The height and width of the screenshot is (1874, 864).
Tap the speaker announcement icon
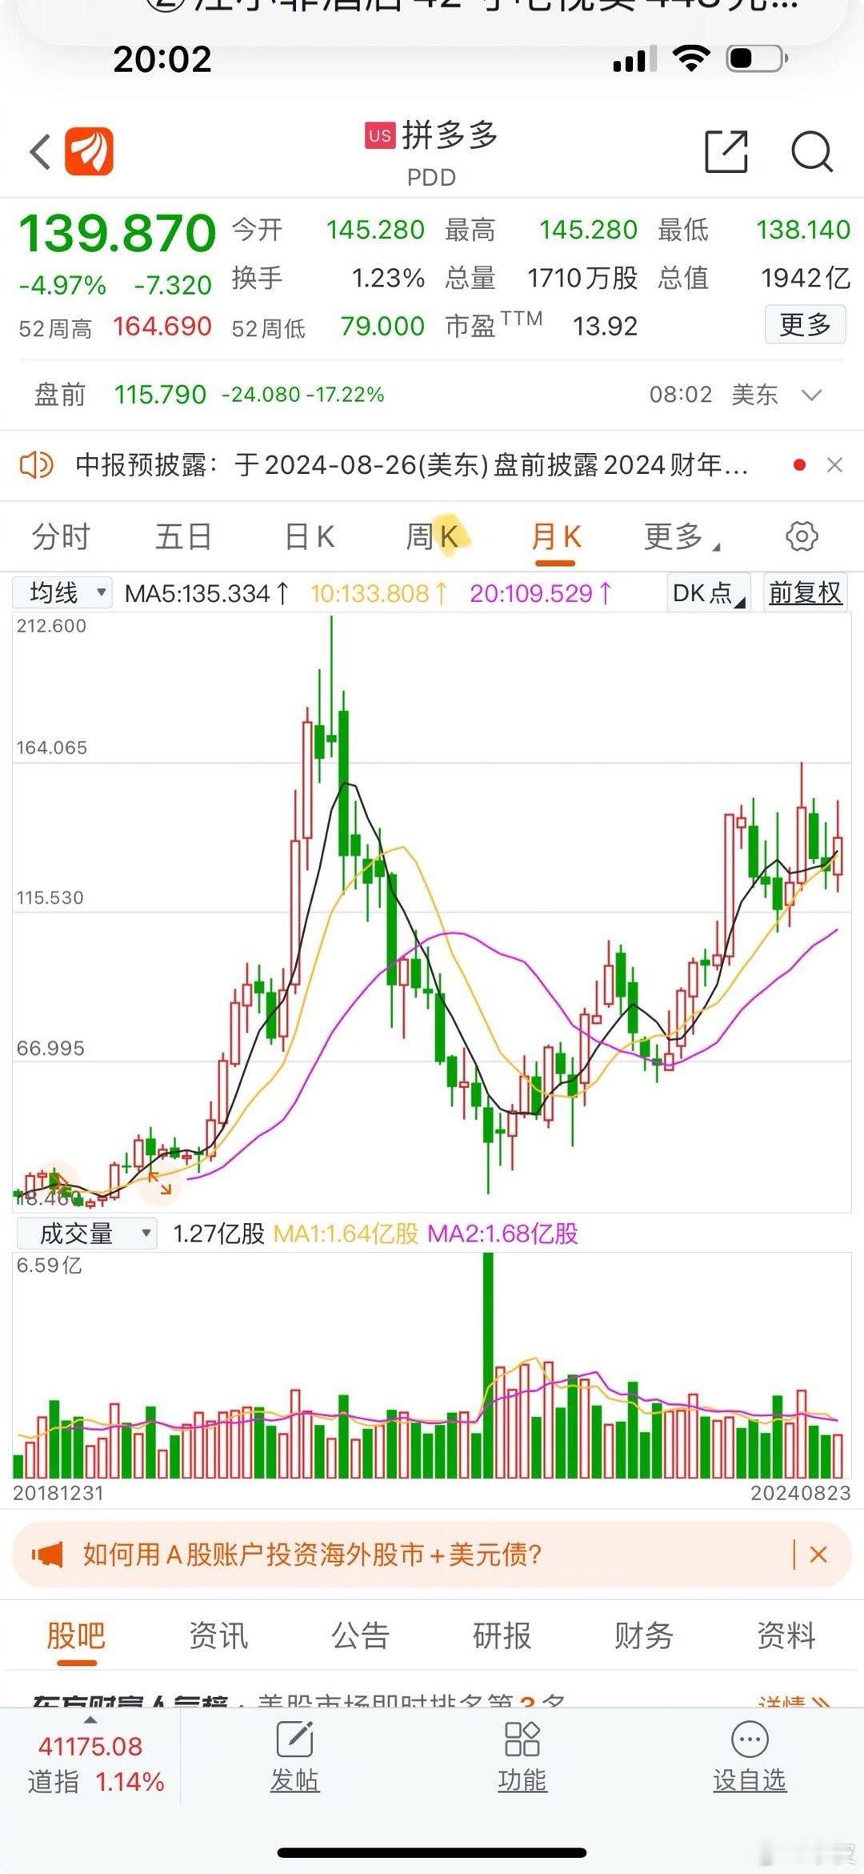tap(36, 464)
